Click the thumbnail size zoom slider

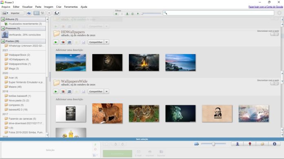point(213,144)
